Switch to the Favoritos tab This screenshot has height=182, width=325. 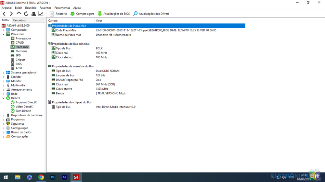[x=19, y=20]
